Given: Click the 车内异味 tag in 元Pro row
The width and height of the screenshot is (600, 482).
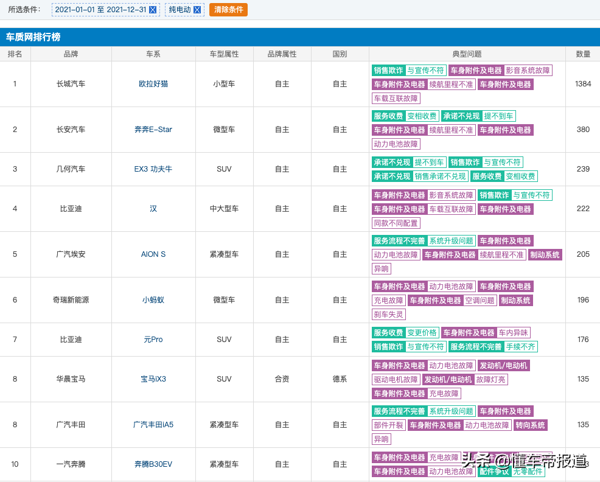Looking at the screenshot, I should [513, 333].
